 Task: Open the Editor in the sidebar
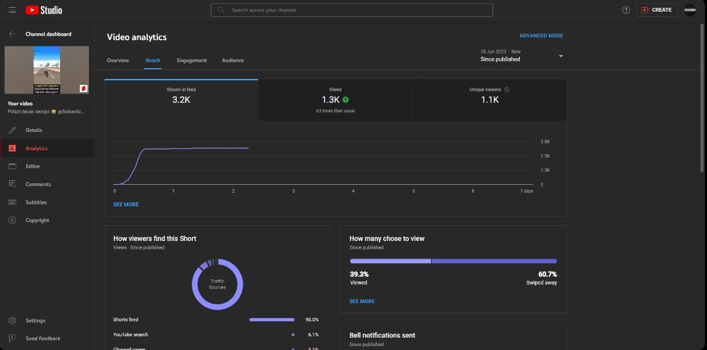[x=33, y=167]
